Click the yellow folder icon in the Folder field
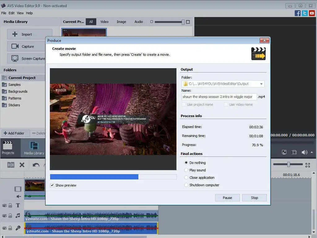 coord(185,84)
